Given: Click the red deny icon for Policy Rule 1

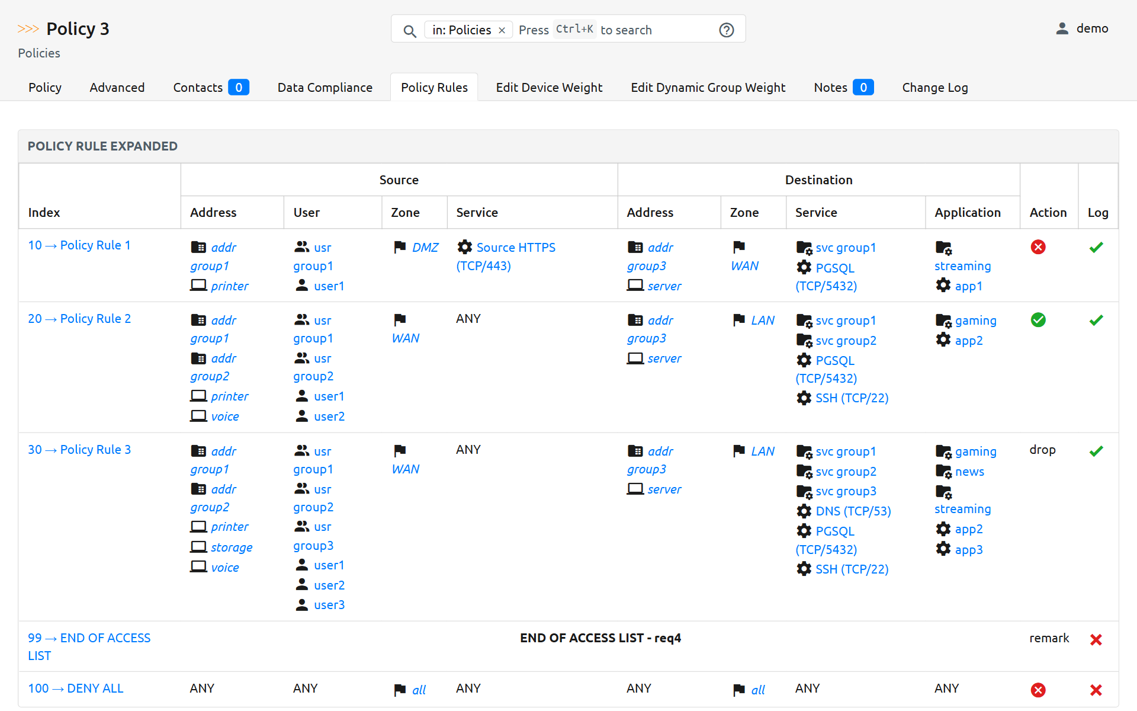Looking at the screenshot, I should point(1038,247).
